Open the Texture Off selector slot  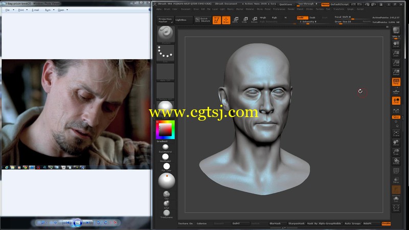[166, 90]
